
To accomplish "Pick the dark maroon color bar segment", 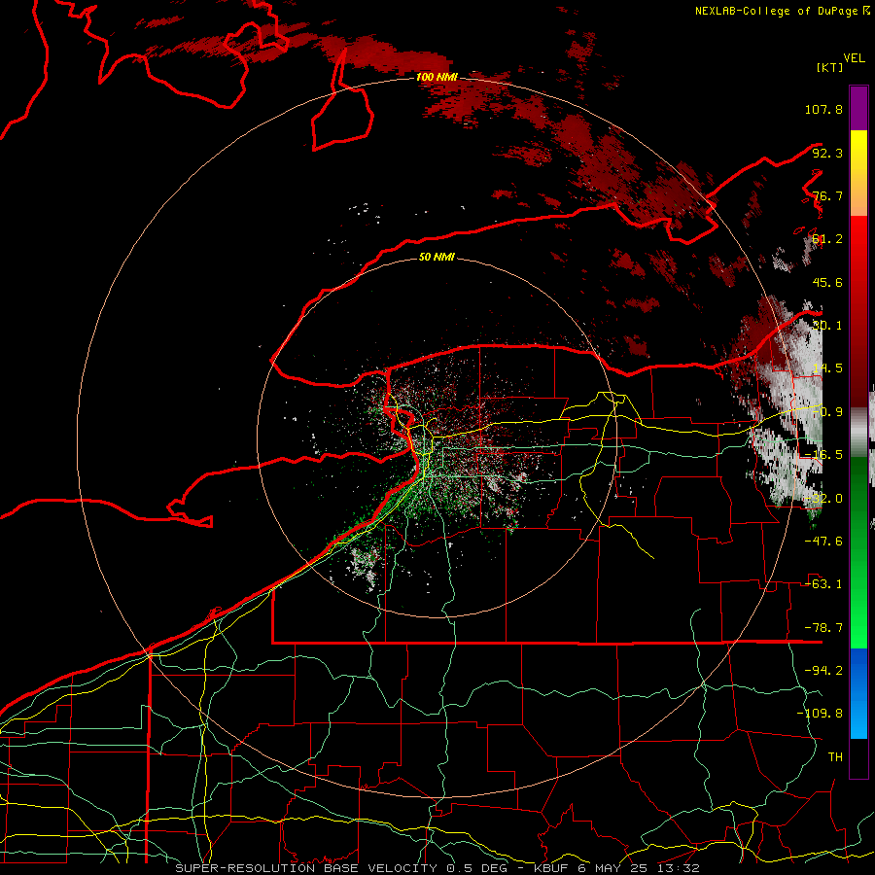I will pyautogui.click(x=858, y=385).
